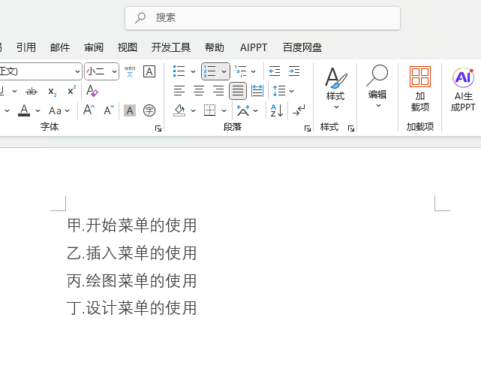The width and height of the screenshot is (481, 372).
Task: Click the character border icon
Action: coord(149,71)
